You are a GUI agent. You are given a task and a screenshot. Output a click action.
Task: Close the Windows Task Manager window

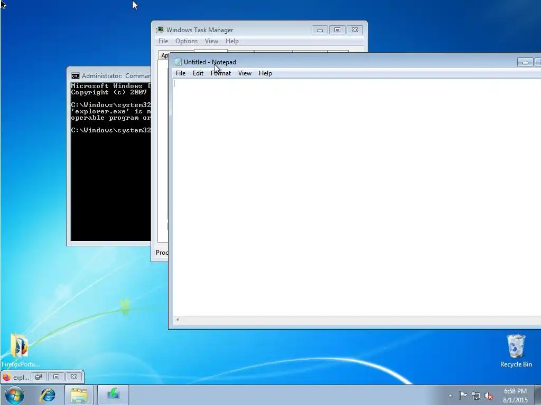pos(355,30)
